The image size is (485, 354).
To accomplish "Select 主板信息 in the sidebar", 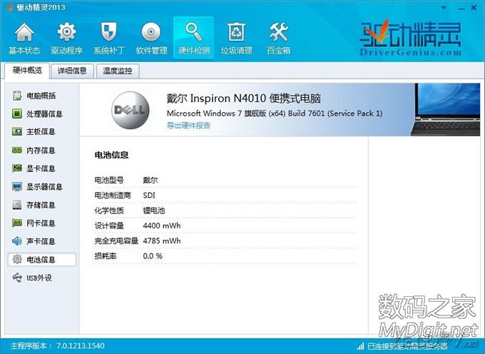I will [x=40, y=132].
